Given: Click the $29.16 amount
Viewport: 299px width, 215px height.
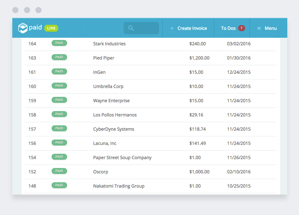Looking at the screenshot, I should 196,115.
